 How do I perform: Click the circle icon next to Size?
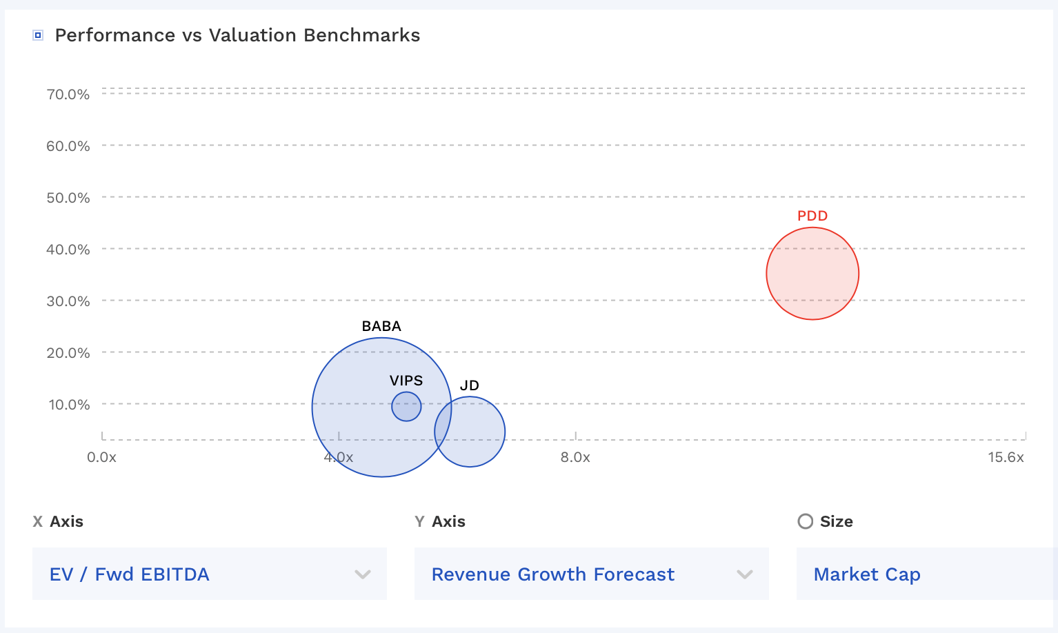[805, 521]
